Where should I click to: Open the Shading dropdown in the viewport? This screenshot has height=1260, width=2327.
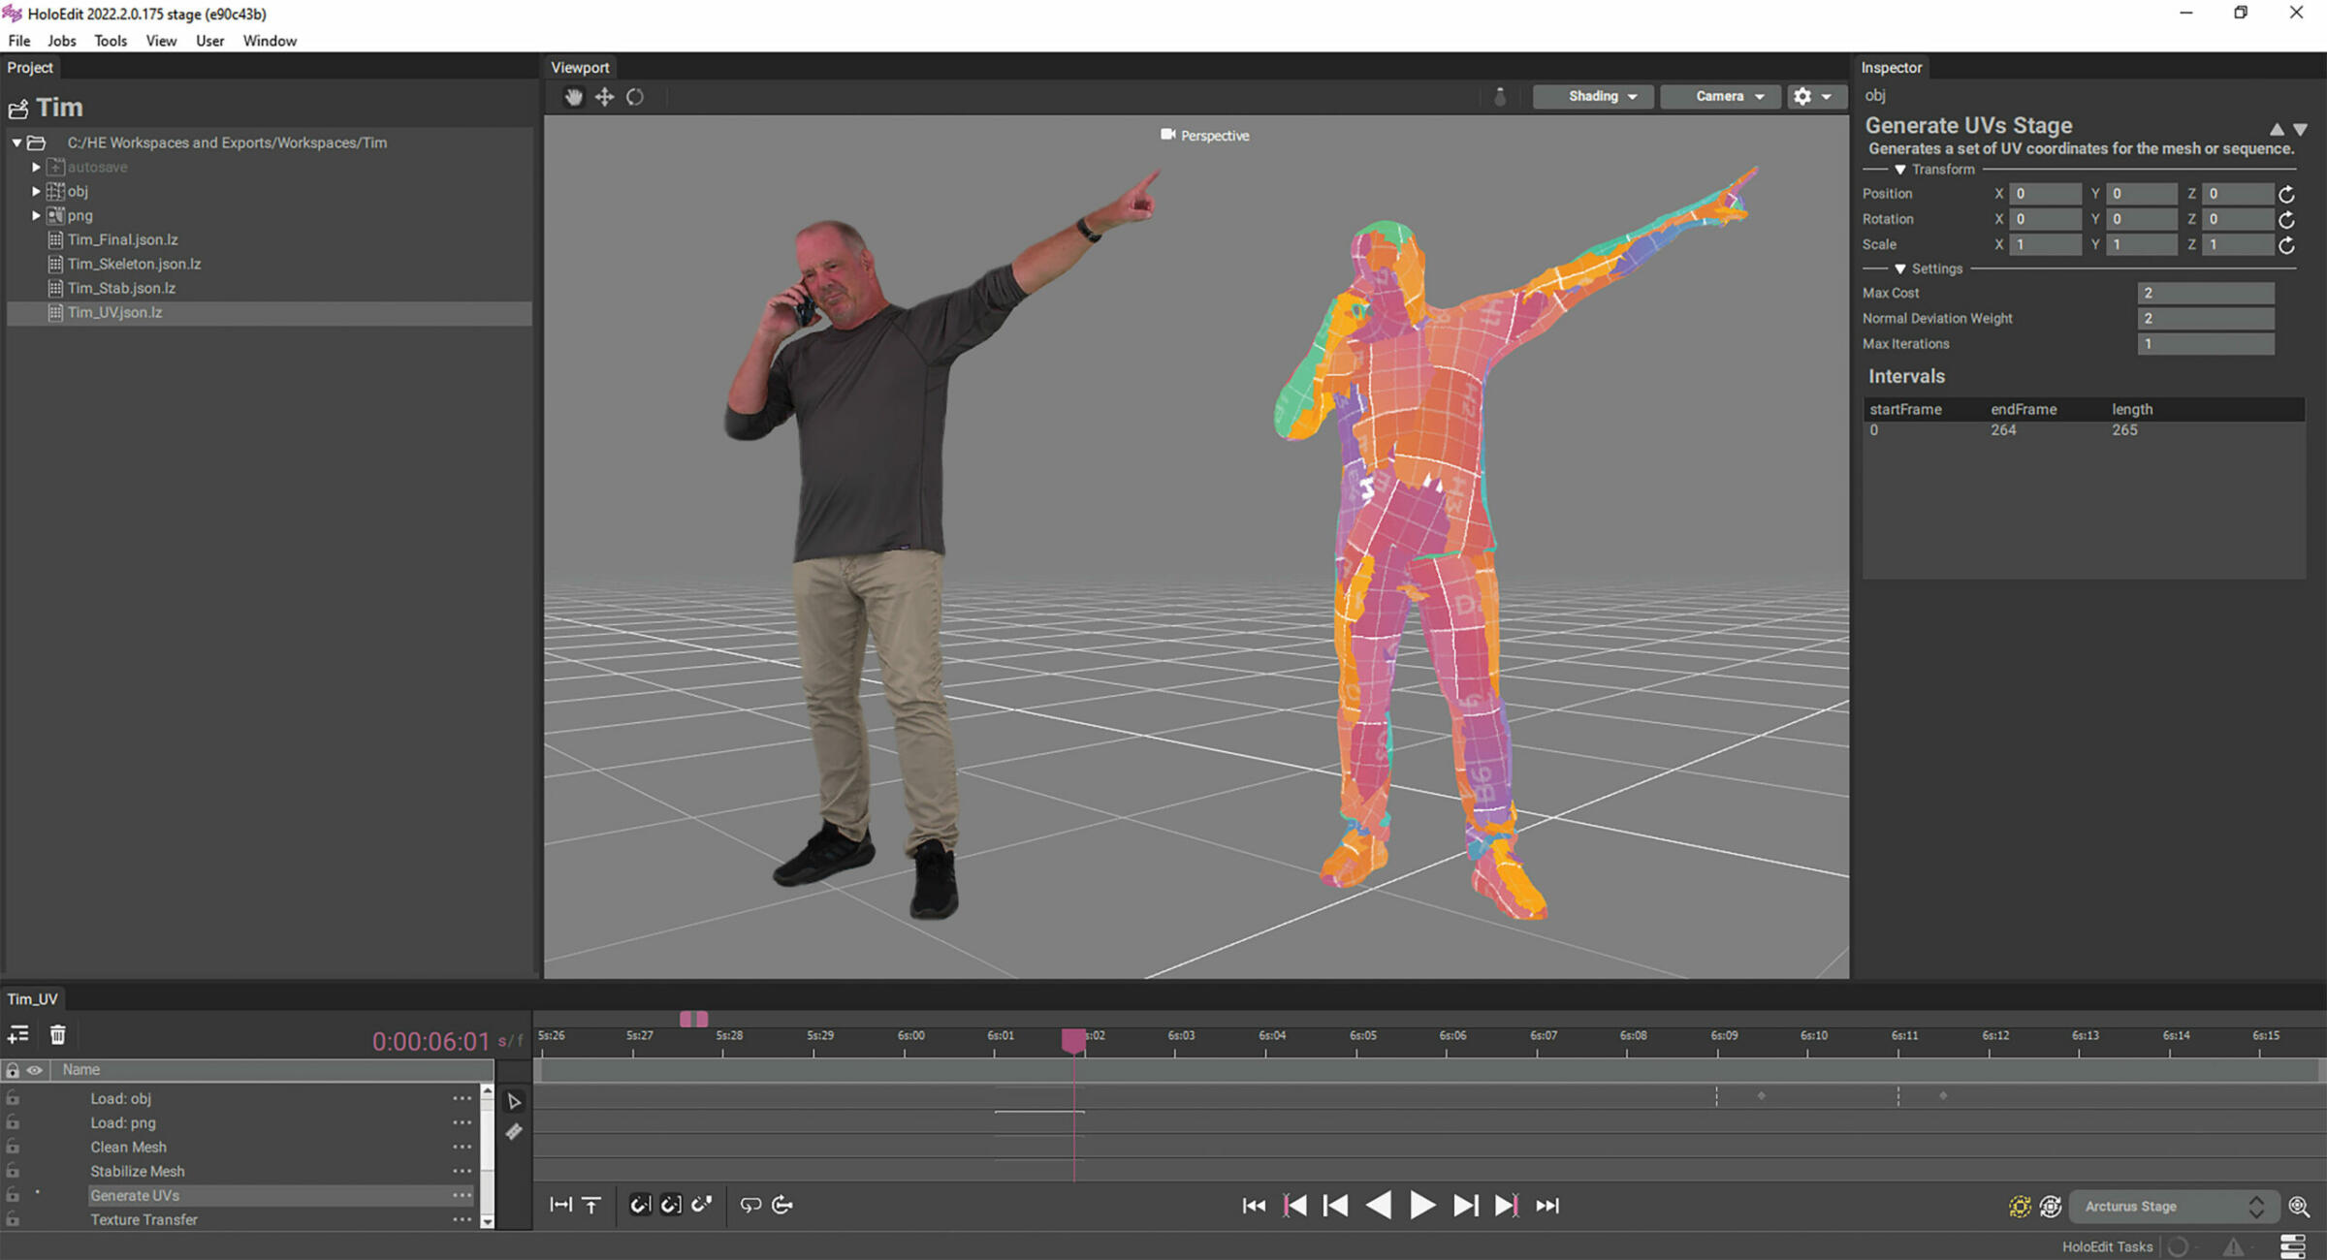coord(1593,96)
